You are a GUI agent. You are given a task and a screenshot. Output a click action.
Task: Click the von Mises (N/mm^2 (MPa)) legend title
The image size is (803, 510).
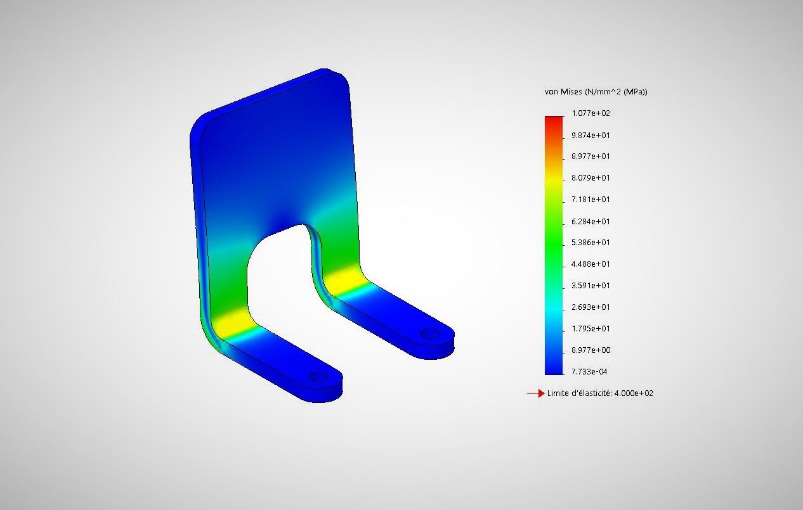(596, 92)
